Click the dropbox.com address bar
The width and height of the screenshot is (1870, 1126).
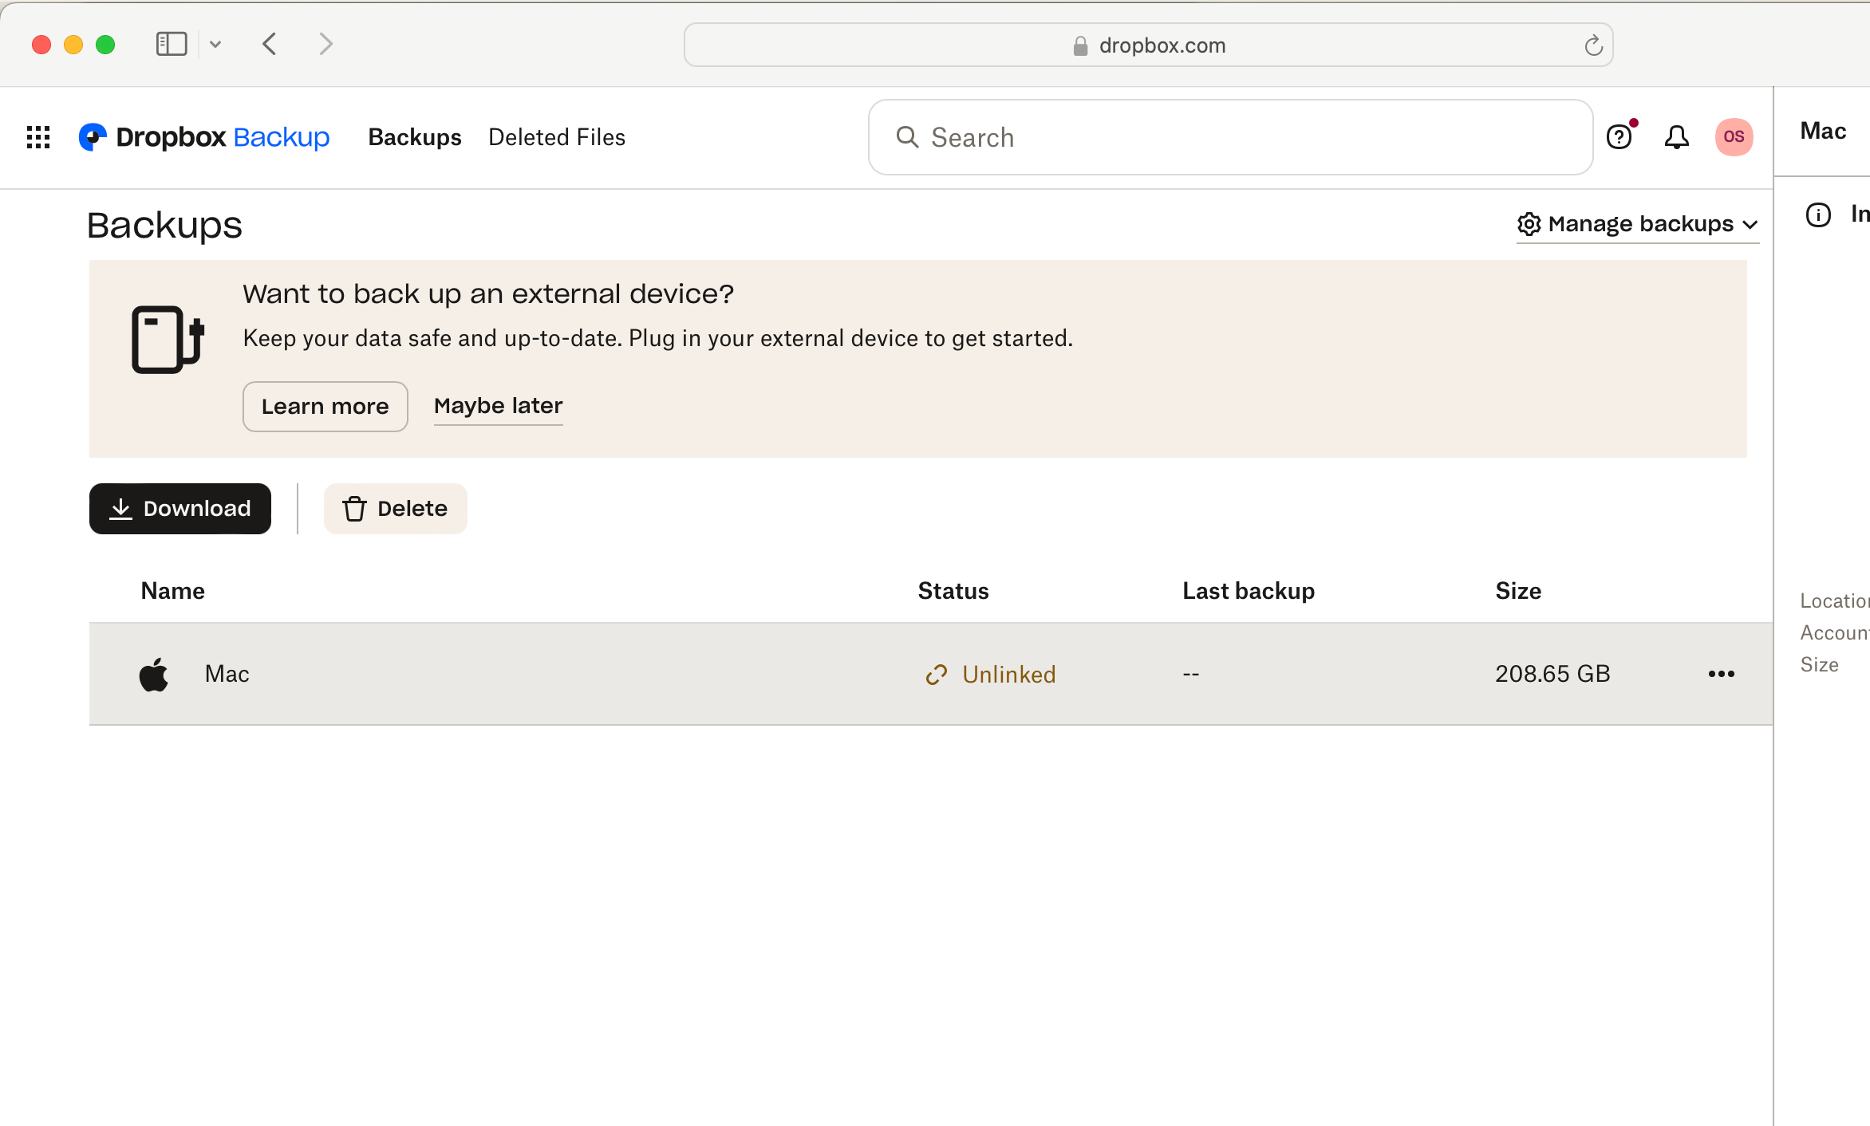pyautogui.click(x=1149, y=45)
